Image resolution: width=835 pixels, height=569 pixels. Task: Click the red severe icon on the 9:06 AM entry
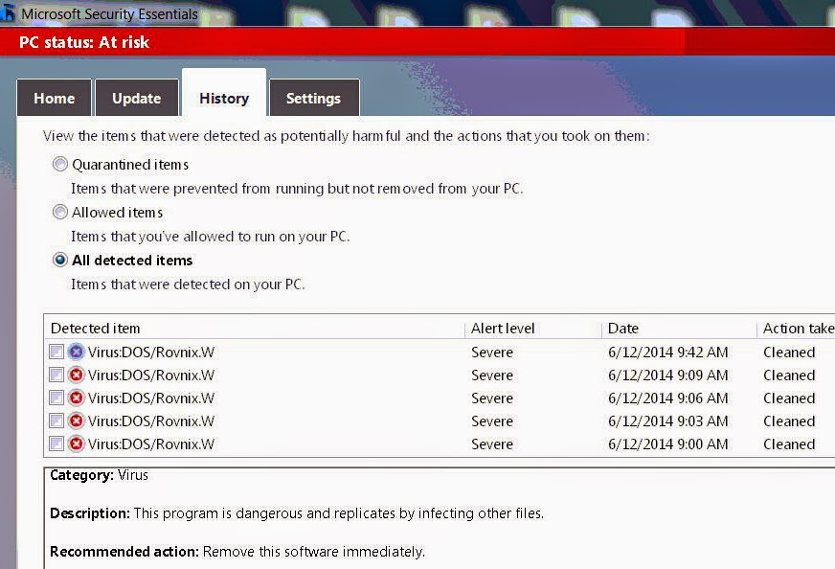(x=74, y=398)
